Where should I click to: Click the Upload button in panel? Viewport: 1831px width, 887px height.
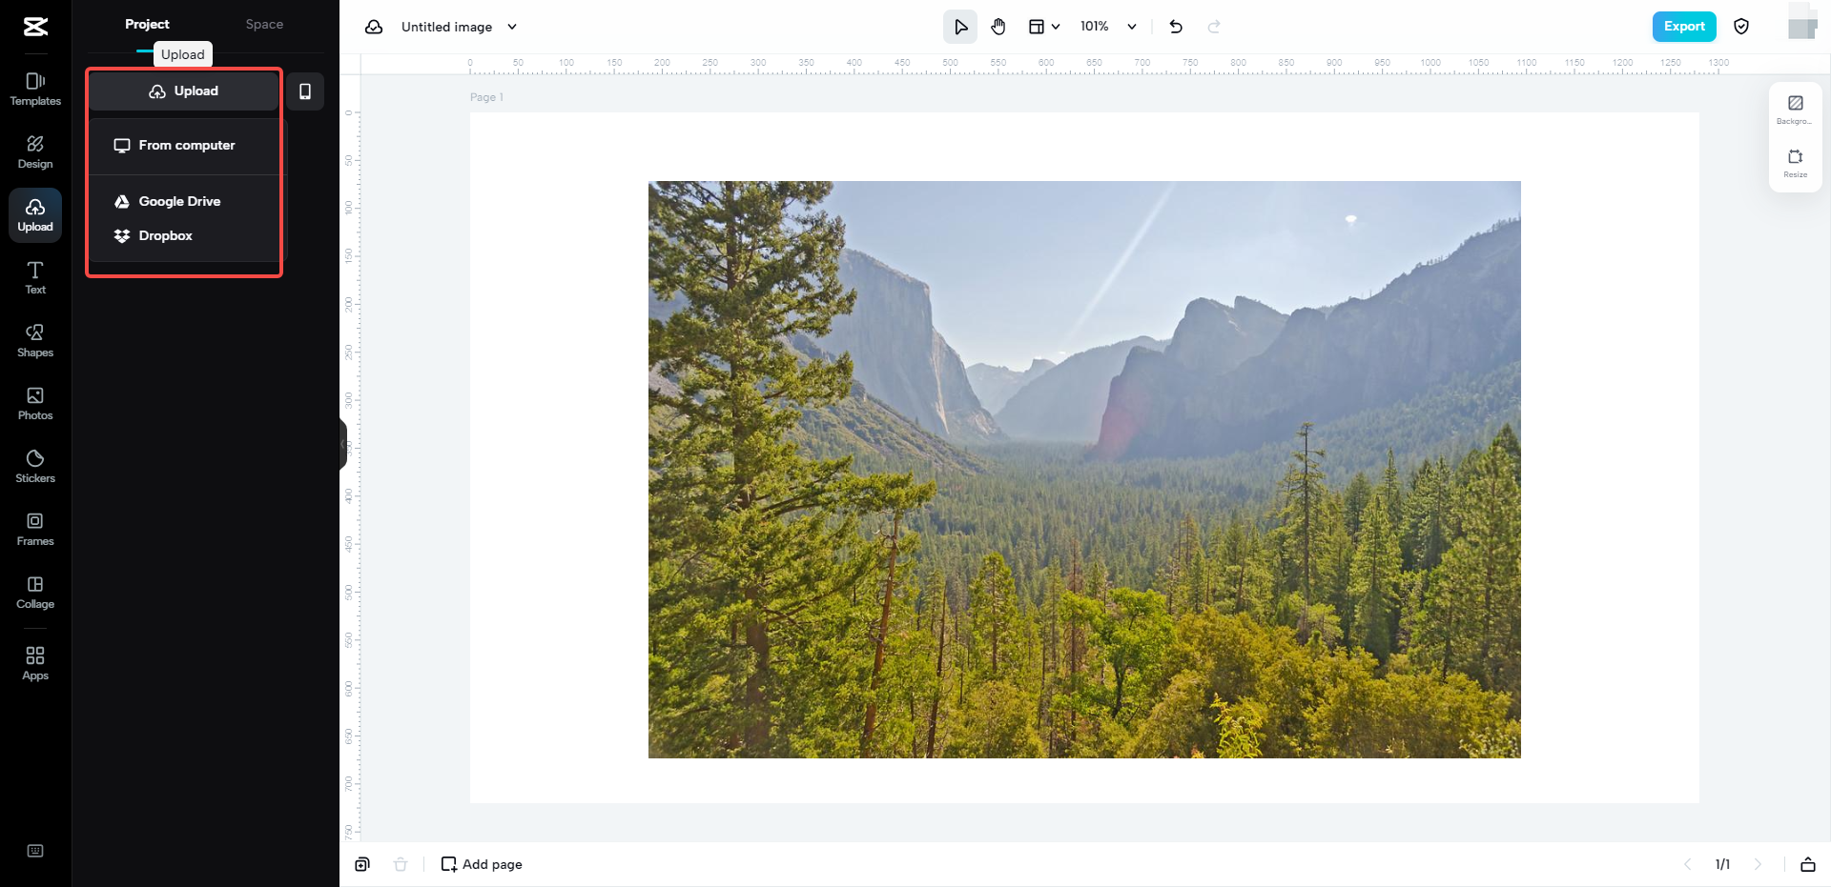[x=184, y=91]
